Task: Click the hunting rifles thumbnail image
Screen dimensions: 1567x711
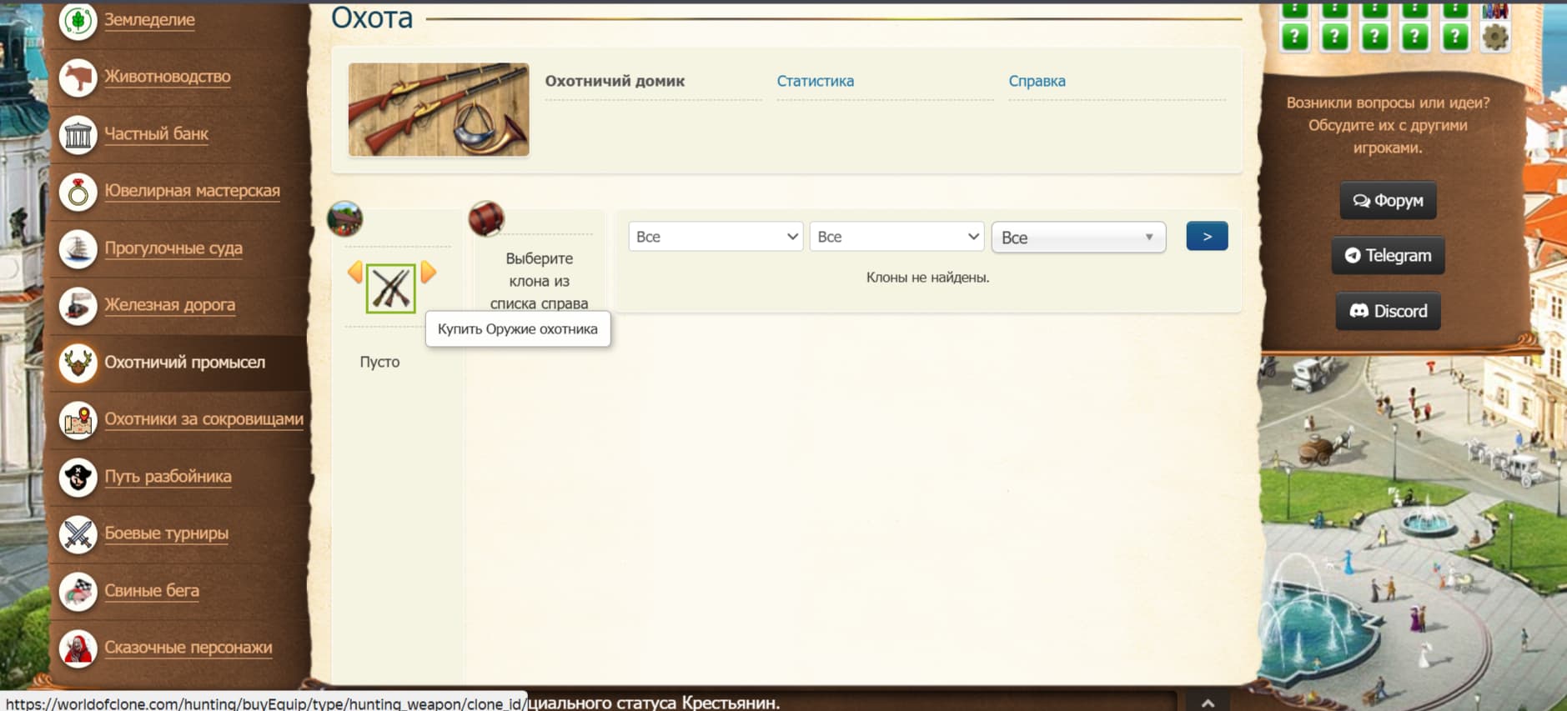Action: pos(439,109)
